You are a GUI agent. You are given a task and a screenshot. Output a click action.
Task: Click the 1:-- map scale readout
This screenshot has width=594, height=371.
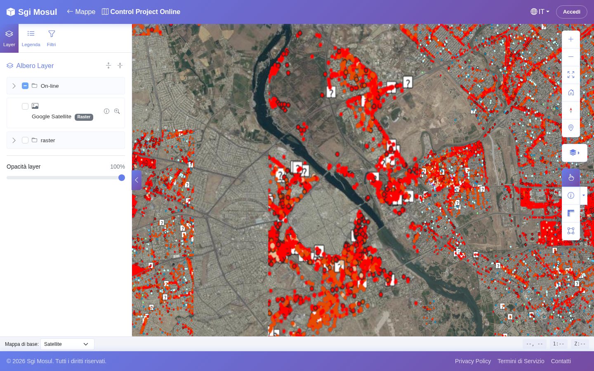click(x=559, y=344)
